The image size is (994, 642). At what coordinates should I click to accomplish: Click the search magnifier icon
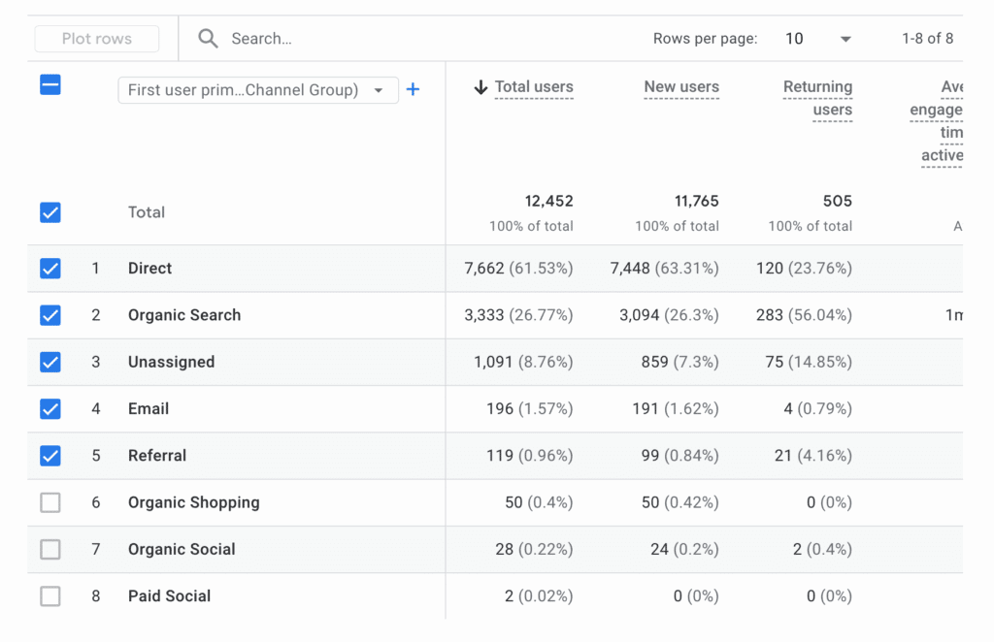pyautogui.click(x=208, y=39)
